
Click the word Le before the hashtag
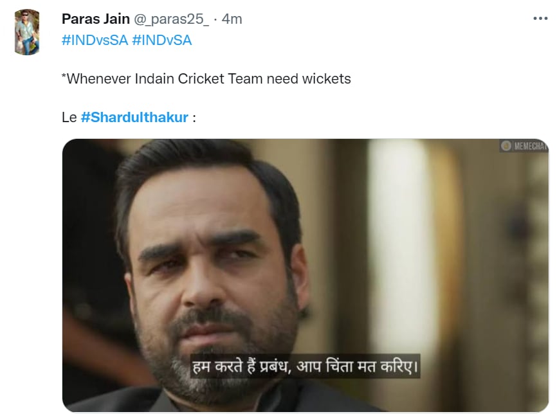(69, 118)
